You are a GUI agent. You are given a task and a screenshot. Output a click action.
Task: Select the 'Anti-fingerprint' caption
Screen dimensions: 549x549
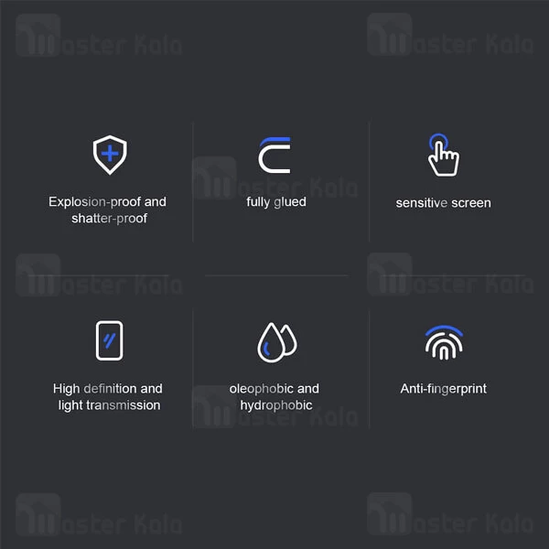click(444, 389)
